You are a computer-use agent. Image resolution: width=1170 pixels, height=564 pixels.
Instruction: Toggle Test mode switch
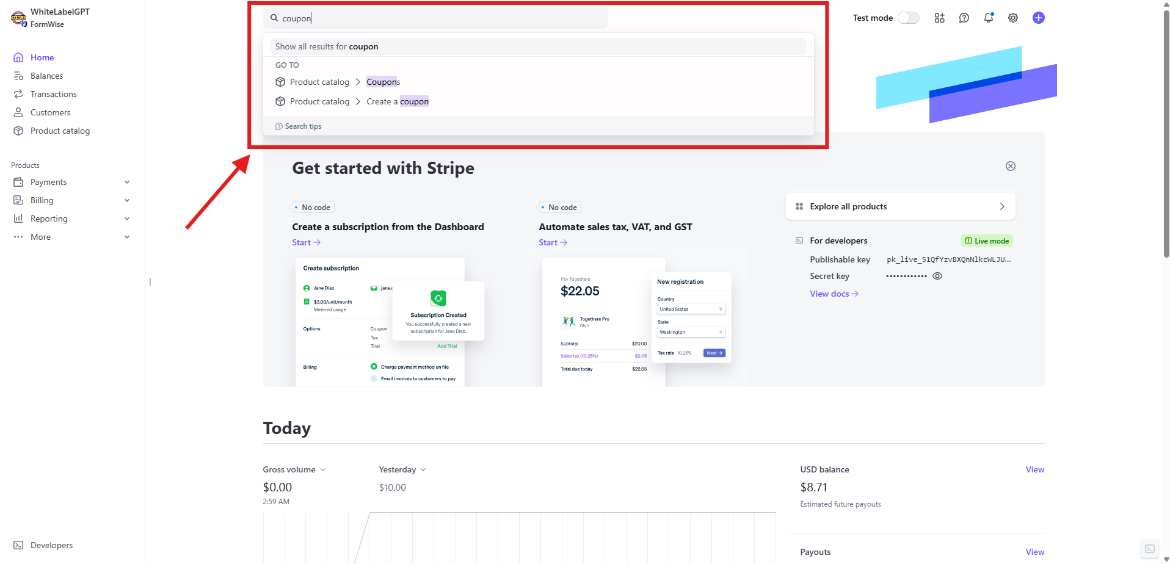(x=908, y=18)
